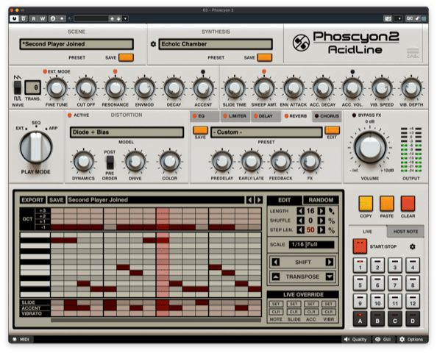Enable the BYPASS FX toggle

(354, 115)
